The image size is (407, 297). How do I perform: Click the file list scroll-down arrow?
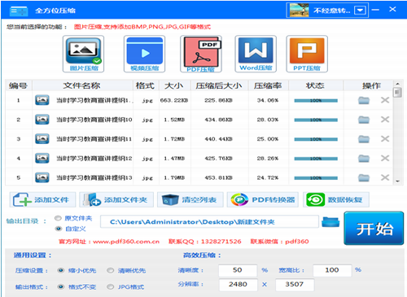397,181
